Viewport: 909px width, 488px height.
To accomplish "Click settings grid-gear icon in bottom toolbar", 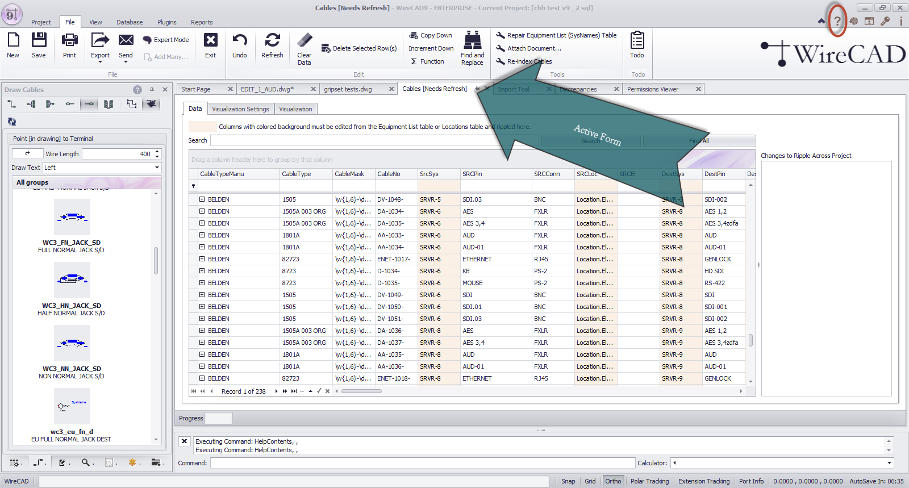I will (x=14, y=463).
